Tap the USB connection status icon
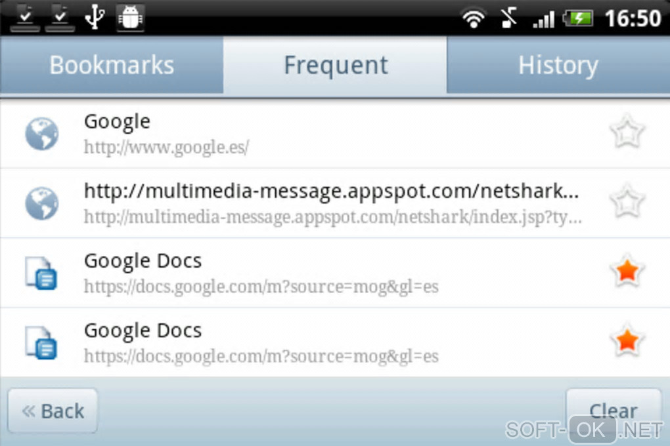The width and height of the screenshot is (670, 446). (95, 17)
